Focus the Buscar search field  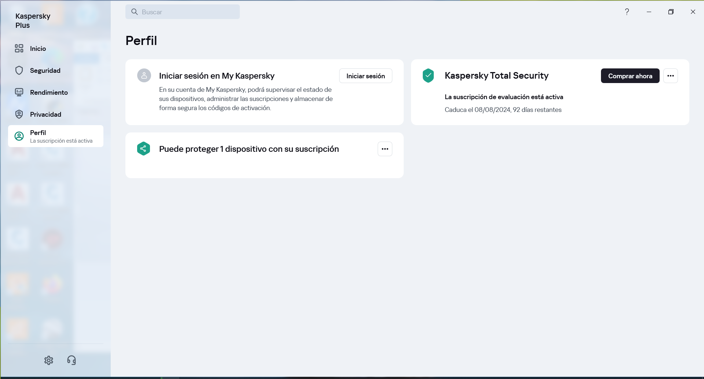pyautogui.click(x=183, y=12)
